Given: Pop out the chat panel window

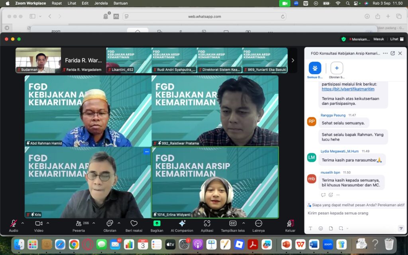Looking at the screenshot, I should click(x=392, y=53).
